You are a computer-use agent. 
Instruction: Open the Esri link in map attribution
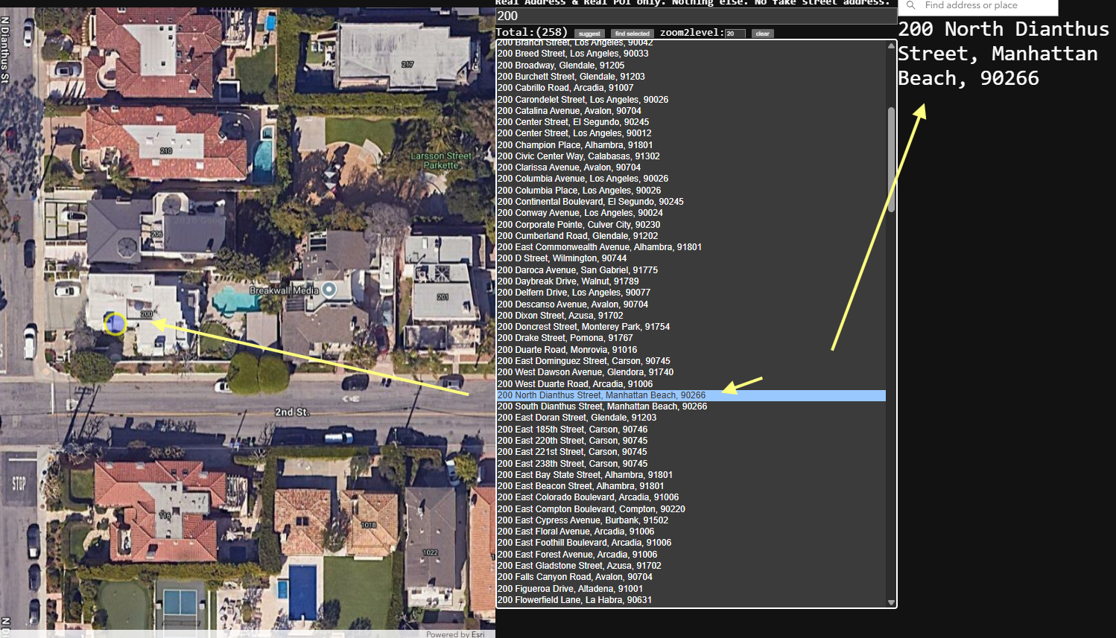pyautogui.click(x=478, y=634)
